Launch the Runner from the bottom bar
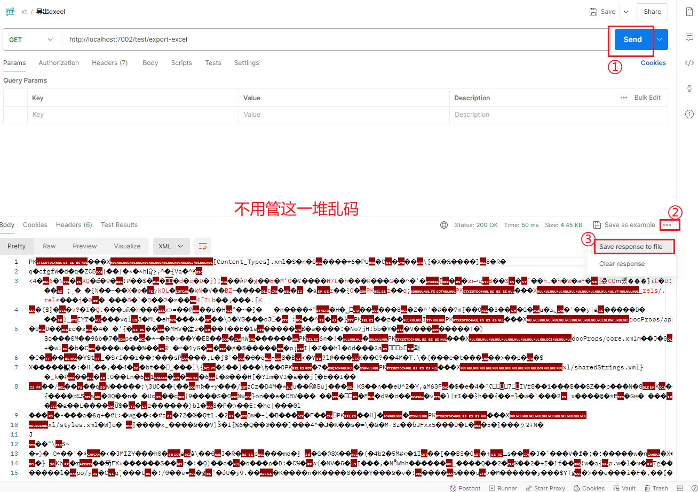698x492 pixels. (x=503, y=488)
